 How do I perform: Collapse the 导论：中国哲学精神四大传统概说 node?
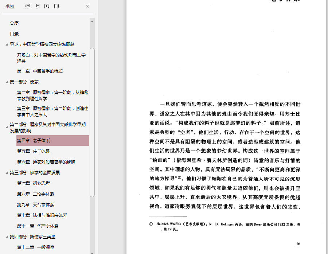coord(7,44)
